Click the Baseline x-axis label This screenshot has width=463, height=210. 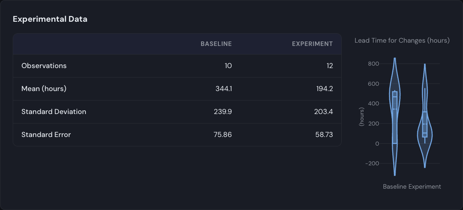(395, 187)
